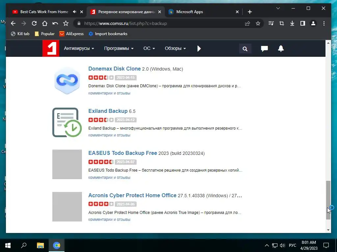Expand more nav items with play arrow

[199, 49]
